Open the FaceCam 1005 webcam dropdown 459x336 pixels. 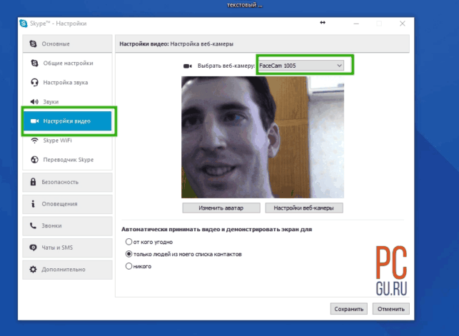click(301, 66)
